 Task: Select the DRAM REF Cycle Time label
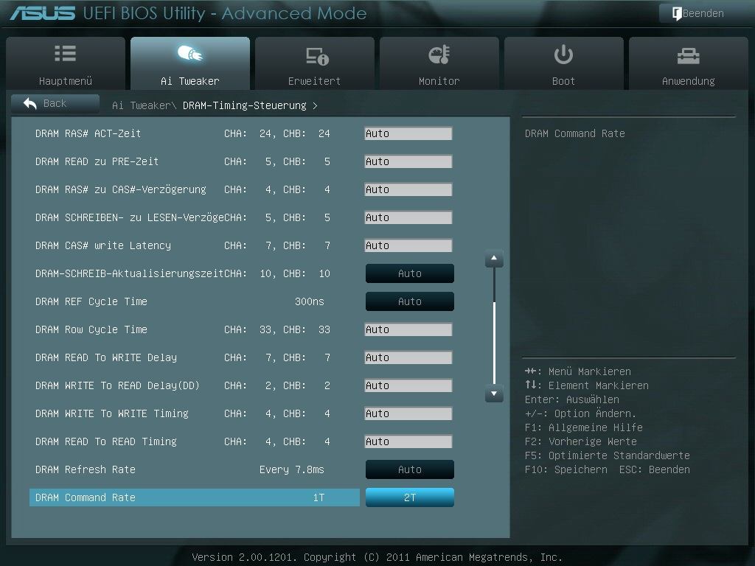(x=91, y=301)
